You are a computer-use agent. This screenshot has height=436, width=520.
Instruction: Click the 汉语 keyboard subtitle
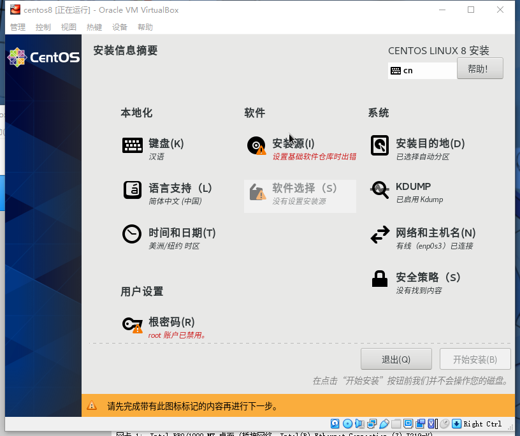click(x=156, y=157)
